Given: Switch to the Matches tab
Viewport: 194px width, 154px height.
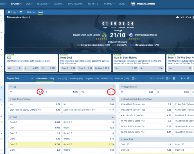Looking at the screenshot, I should (31, 12).
